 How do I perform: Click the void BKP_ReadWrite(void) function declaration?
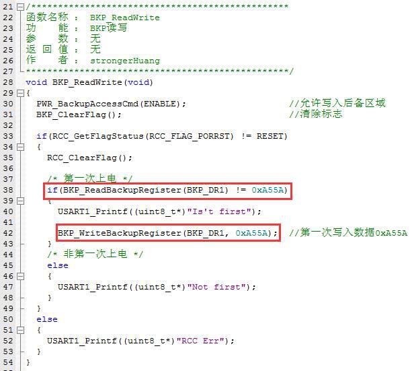click(x=89, y=82)
